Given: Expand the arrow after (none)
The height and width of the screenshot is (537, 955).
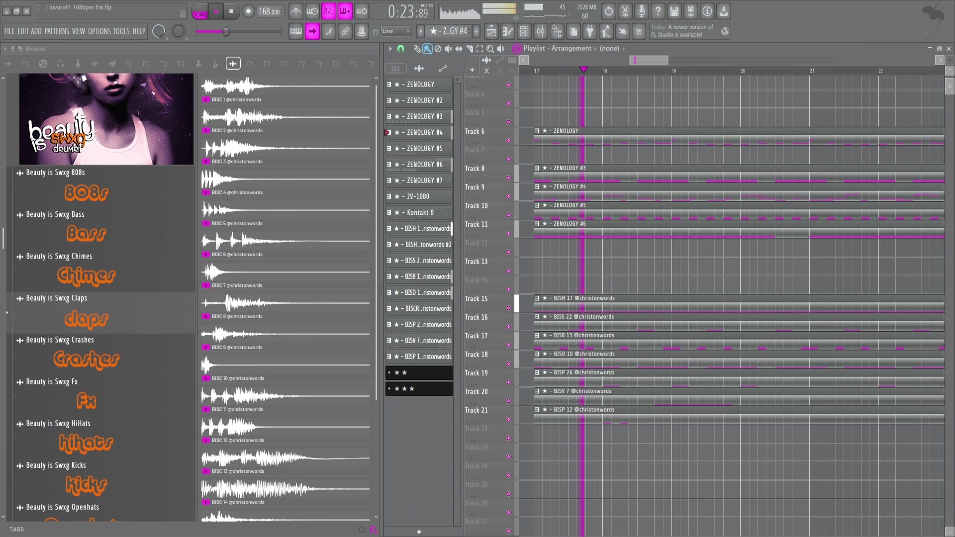Looking at the screenshot, I should click(x=623, y=49).
